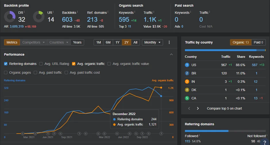Image resolution: width=270 pixels, height=145 pixels.
Task: Click the help question mark icon
Action: point(265,143)
